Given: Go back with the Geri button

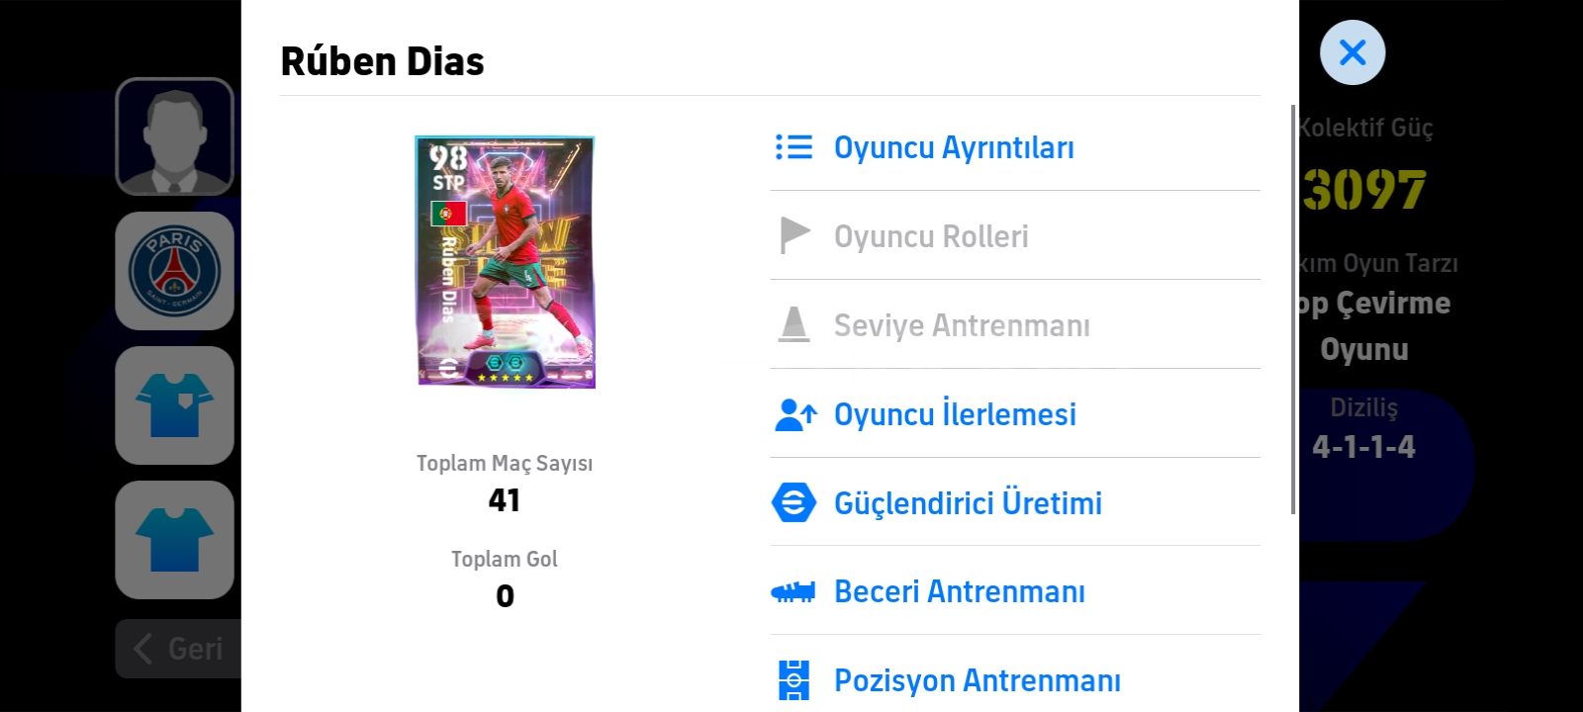Looking at the screenshot, I should (x=178, y=649).
